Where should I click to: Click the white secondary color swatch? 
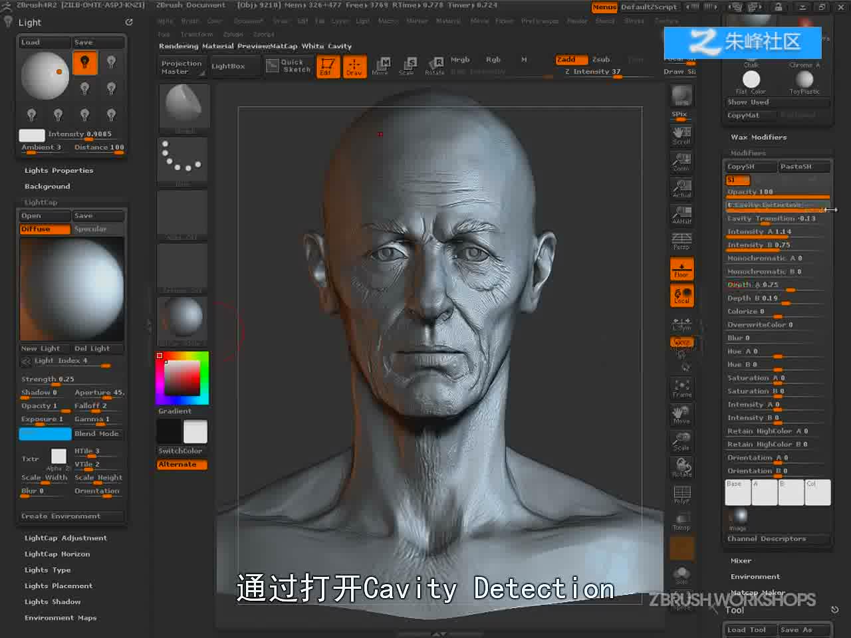195,432
